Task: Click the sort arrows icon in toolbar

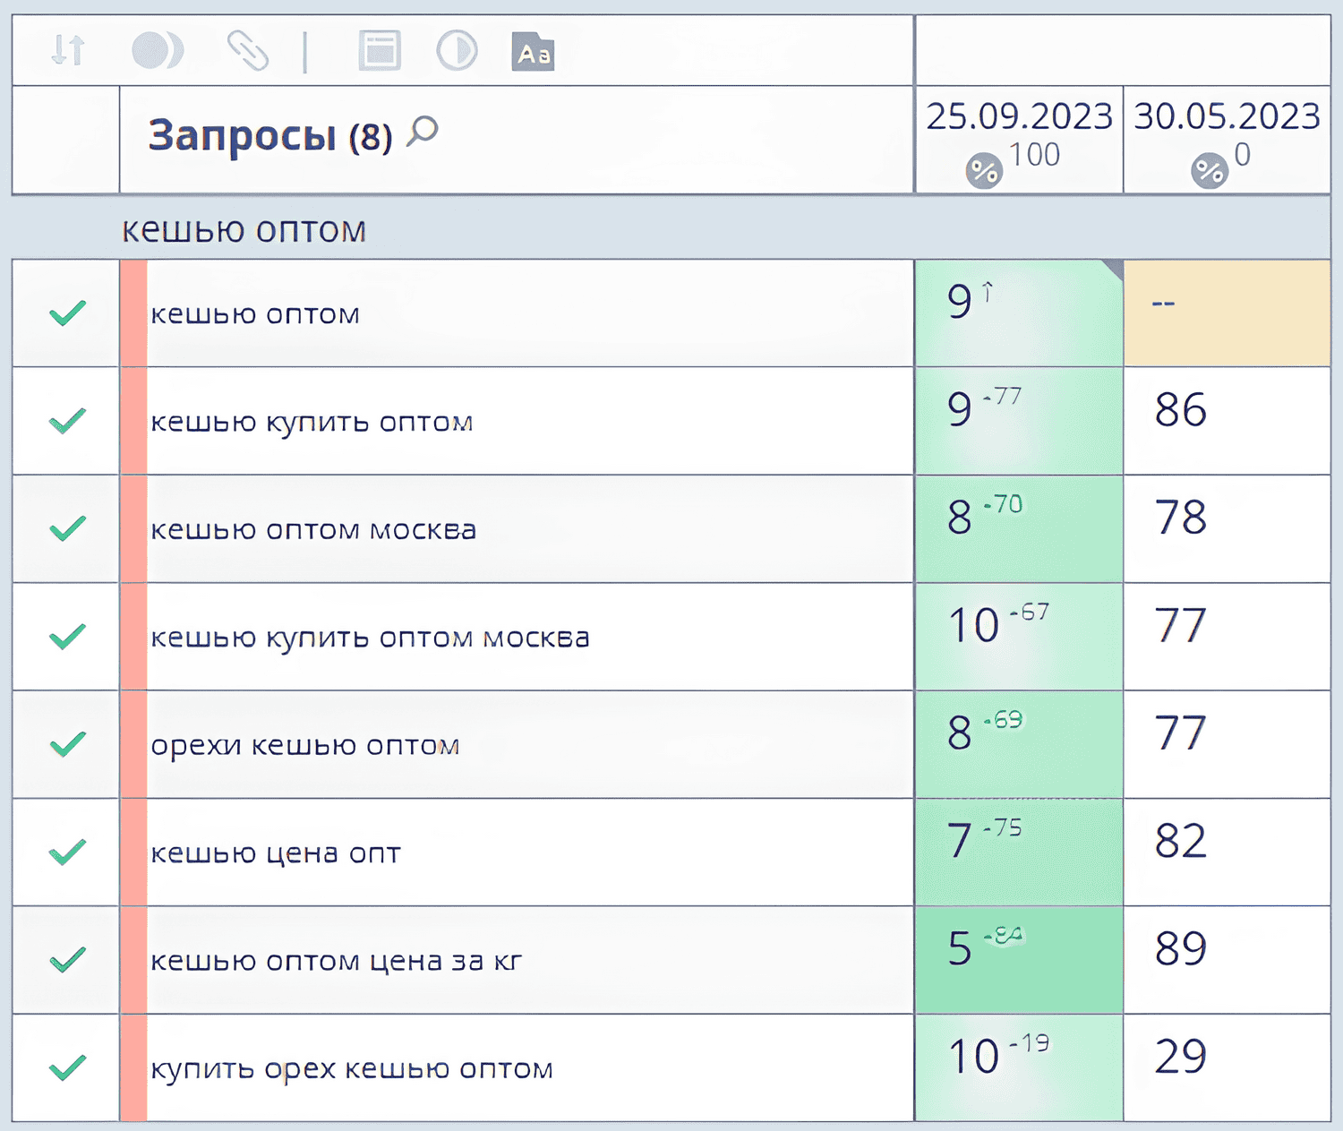Action: tap(68, 50)
